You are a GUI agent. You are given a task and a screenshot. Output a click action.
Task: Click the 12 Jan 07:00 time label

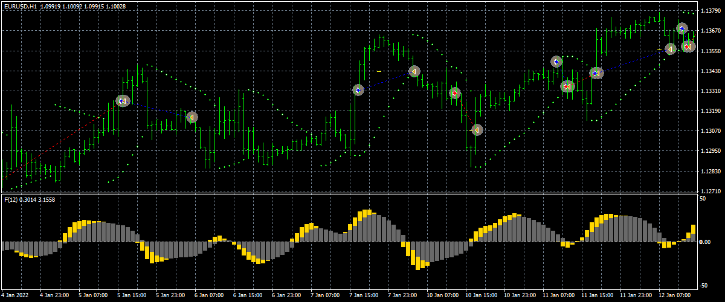tap(674, 296)
